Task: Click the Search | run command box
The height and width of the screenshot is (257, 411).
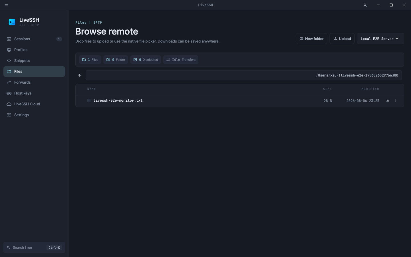Action: pyautogui.click(x=34, y=248)
